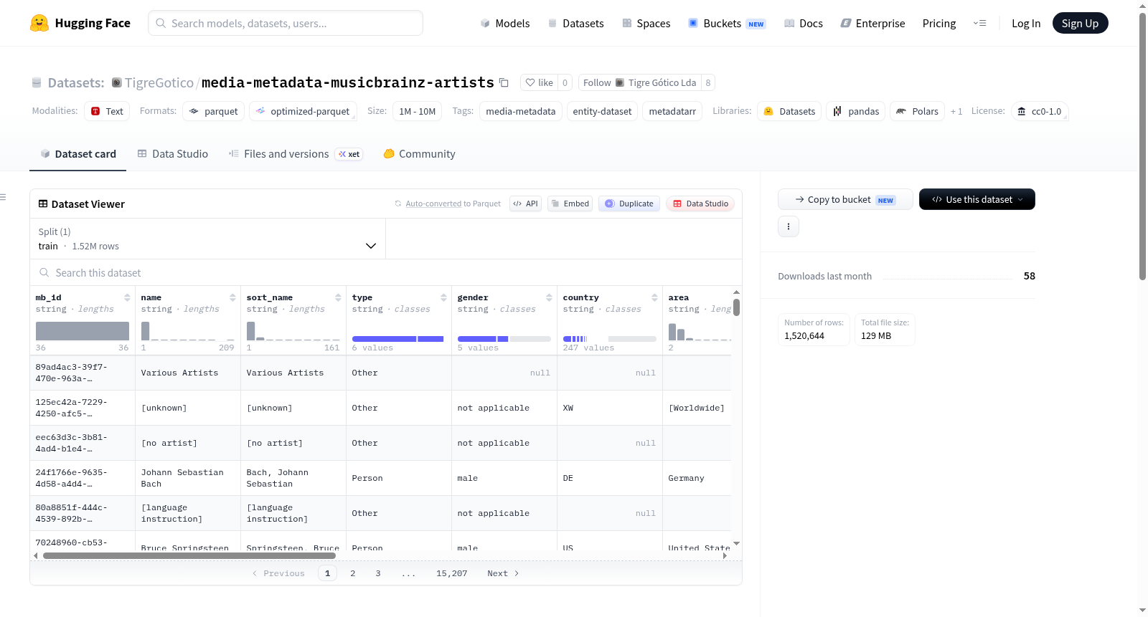Click the Hugging Face logo
Viewport: 1148px width, 617px height.
point(80,23)
